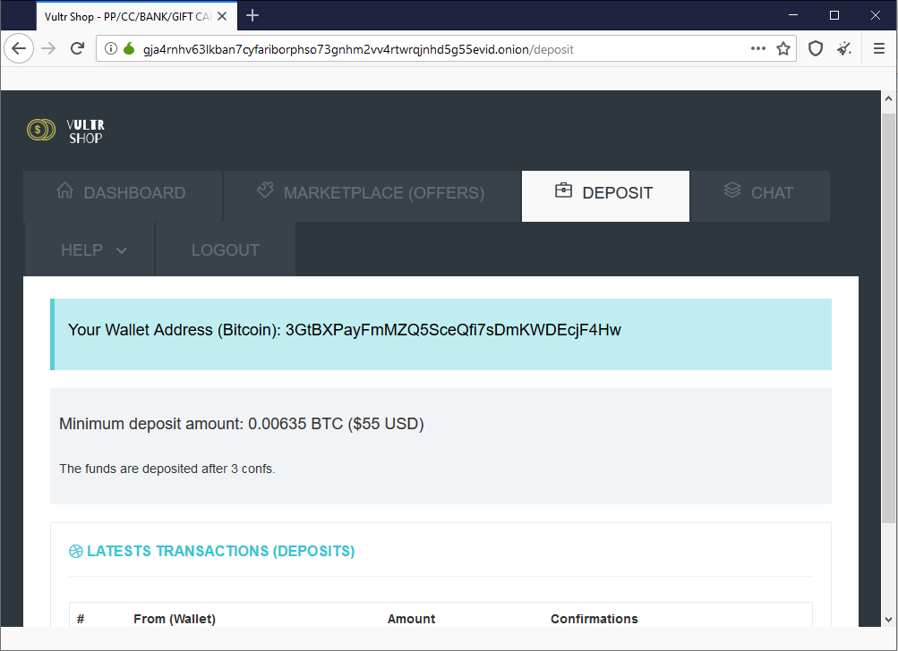
Task: Open a new browser tab
Action: coord(252,15)
